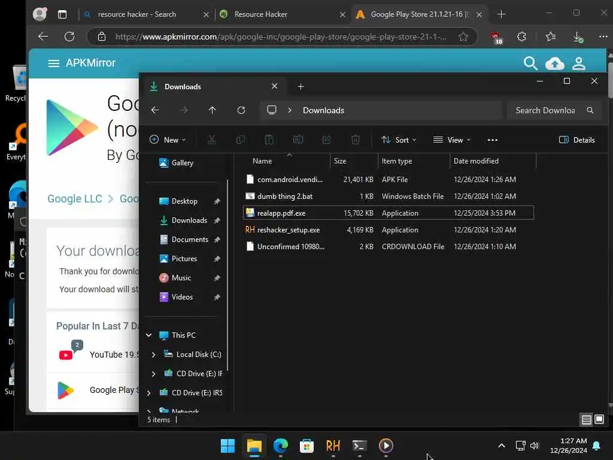
Task: Switch to large thumbnails view in status bar
Action: [599, 420]
